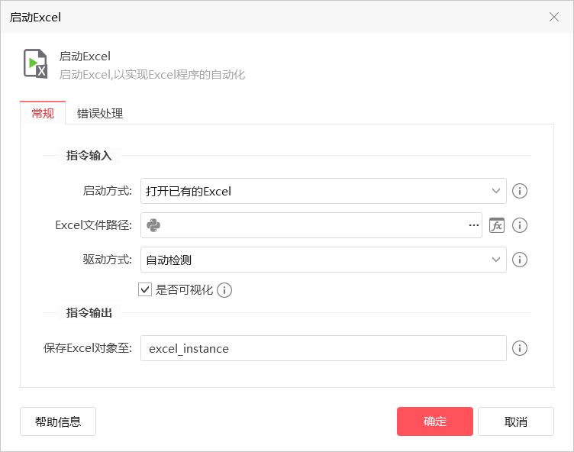Open 帮助信息 help button

(58, 421)
